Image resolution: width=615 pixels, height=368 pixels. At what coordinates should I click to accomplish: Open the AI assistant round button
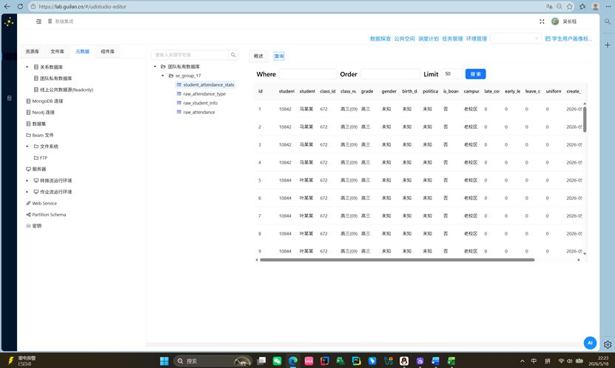click(x=590, y=343)
